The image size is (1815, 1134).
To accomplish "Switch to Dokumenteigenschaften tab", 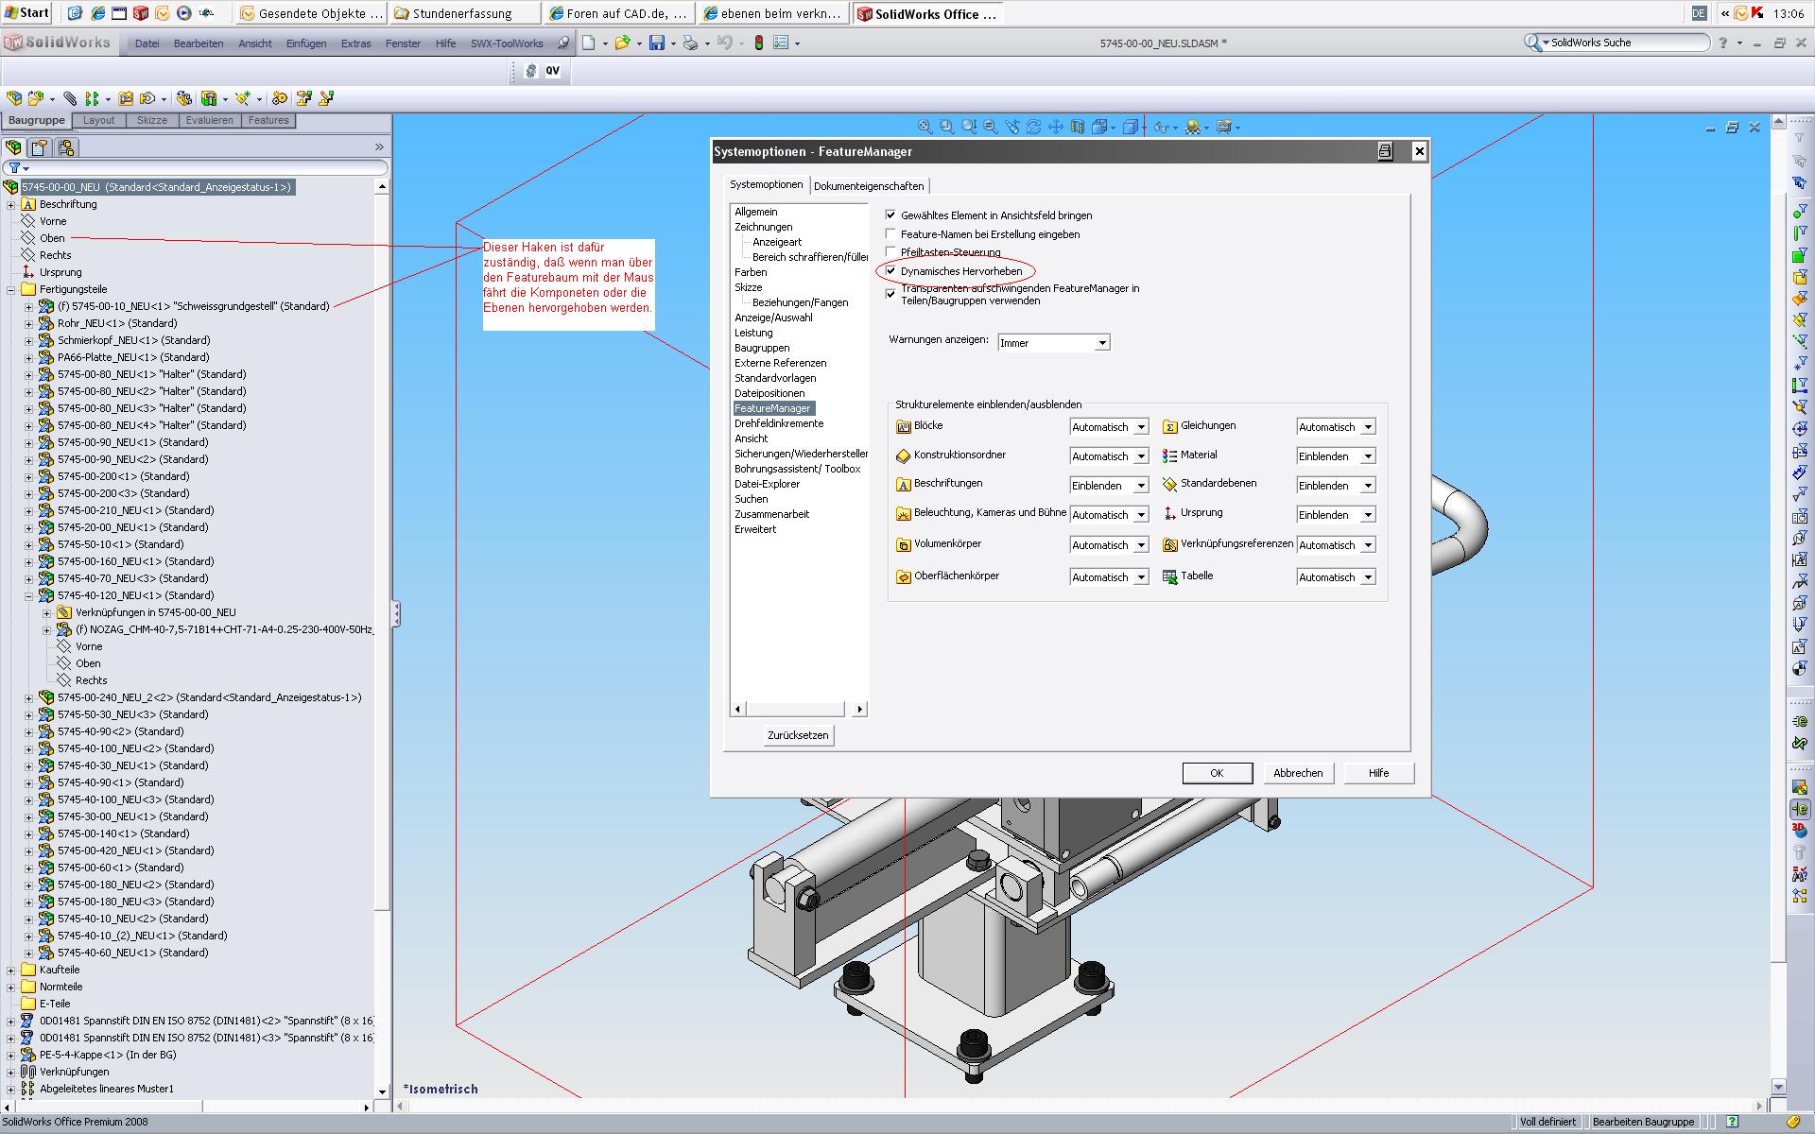I will click(868, 186).
